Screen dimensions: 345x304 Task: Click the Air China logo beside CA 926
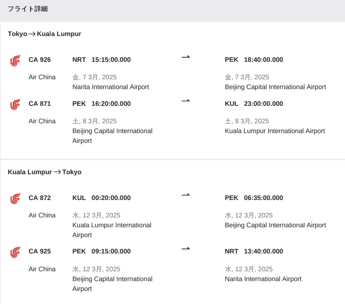(15, 60)
